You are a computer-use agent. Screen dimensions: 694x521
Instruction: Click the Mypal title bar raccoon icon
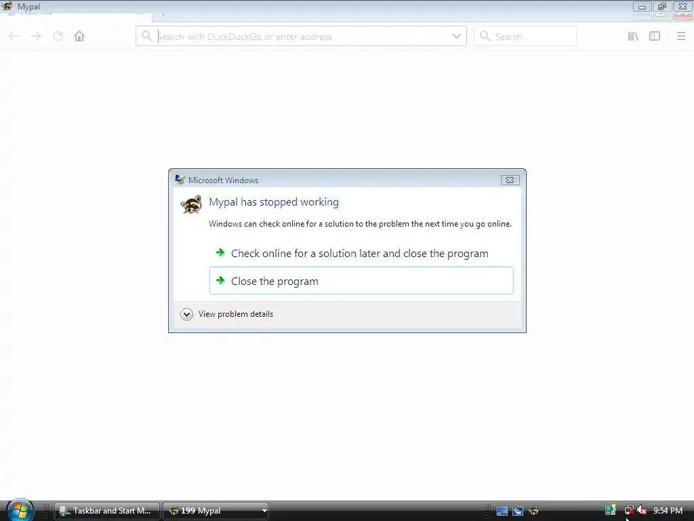click(7, 6)
